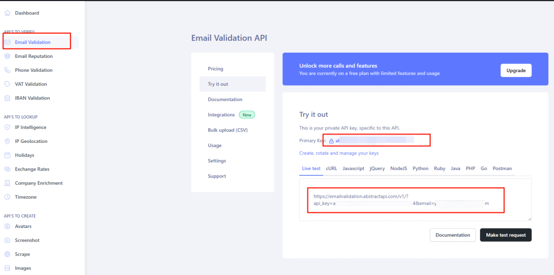Switch to the Java tab

[456, 168]
